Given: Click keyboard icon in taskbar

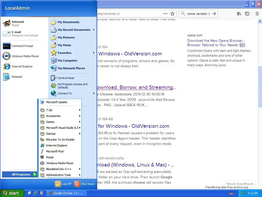Looking at the screenshot, I should [x=231, y=193].
